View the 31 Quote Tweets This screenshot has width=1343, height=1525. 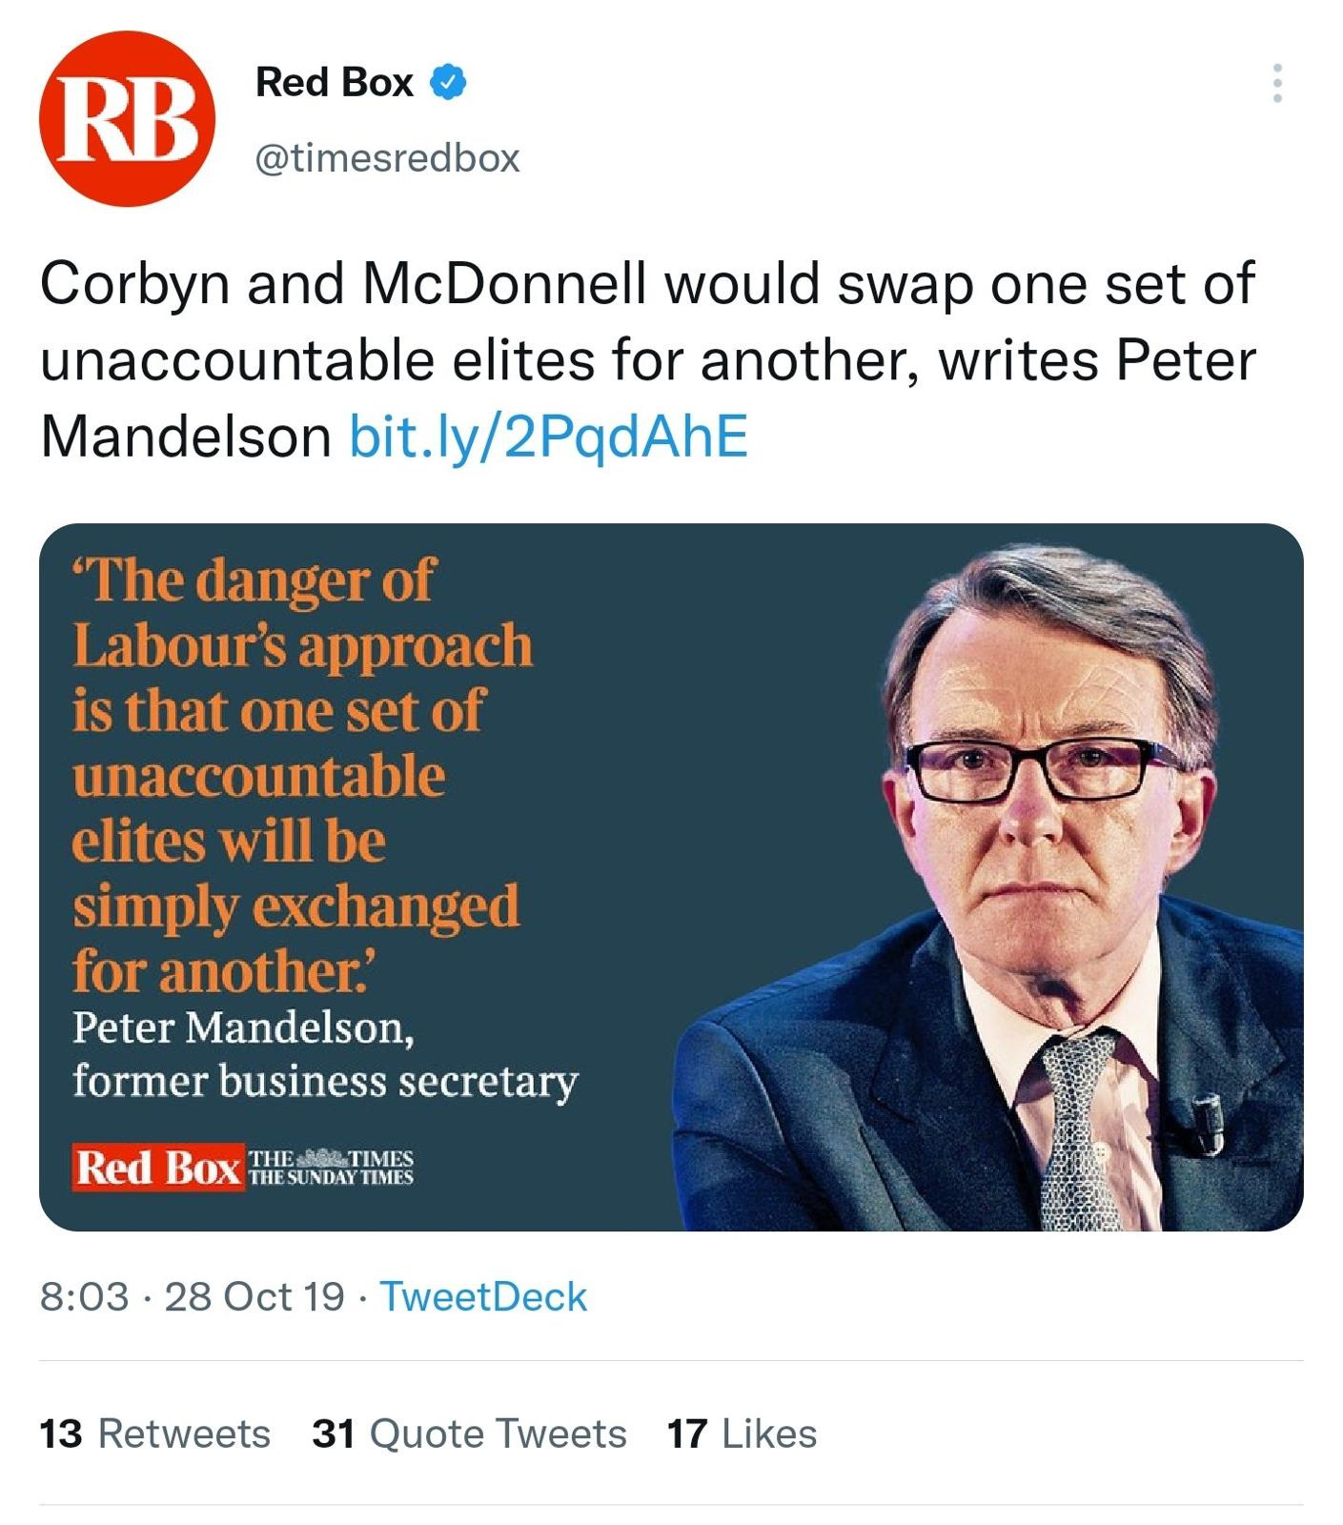(x=469, y=1433)
